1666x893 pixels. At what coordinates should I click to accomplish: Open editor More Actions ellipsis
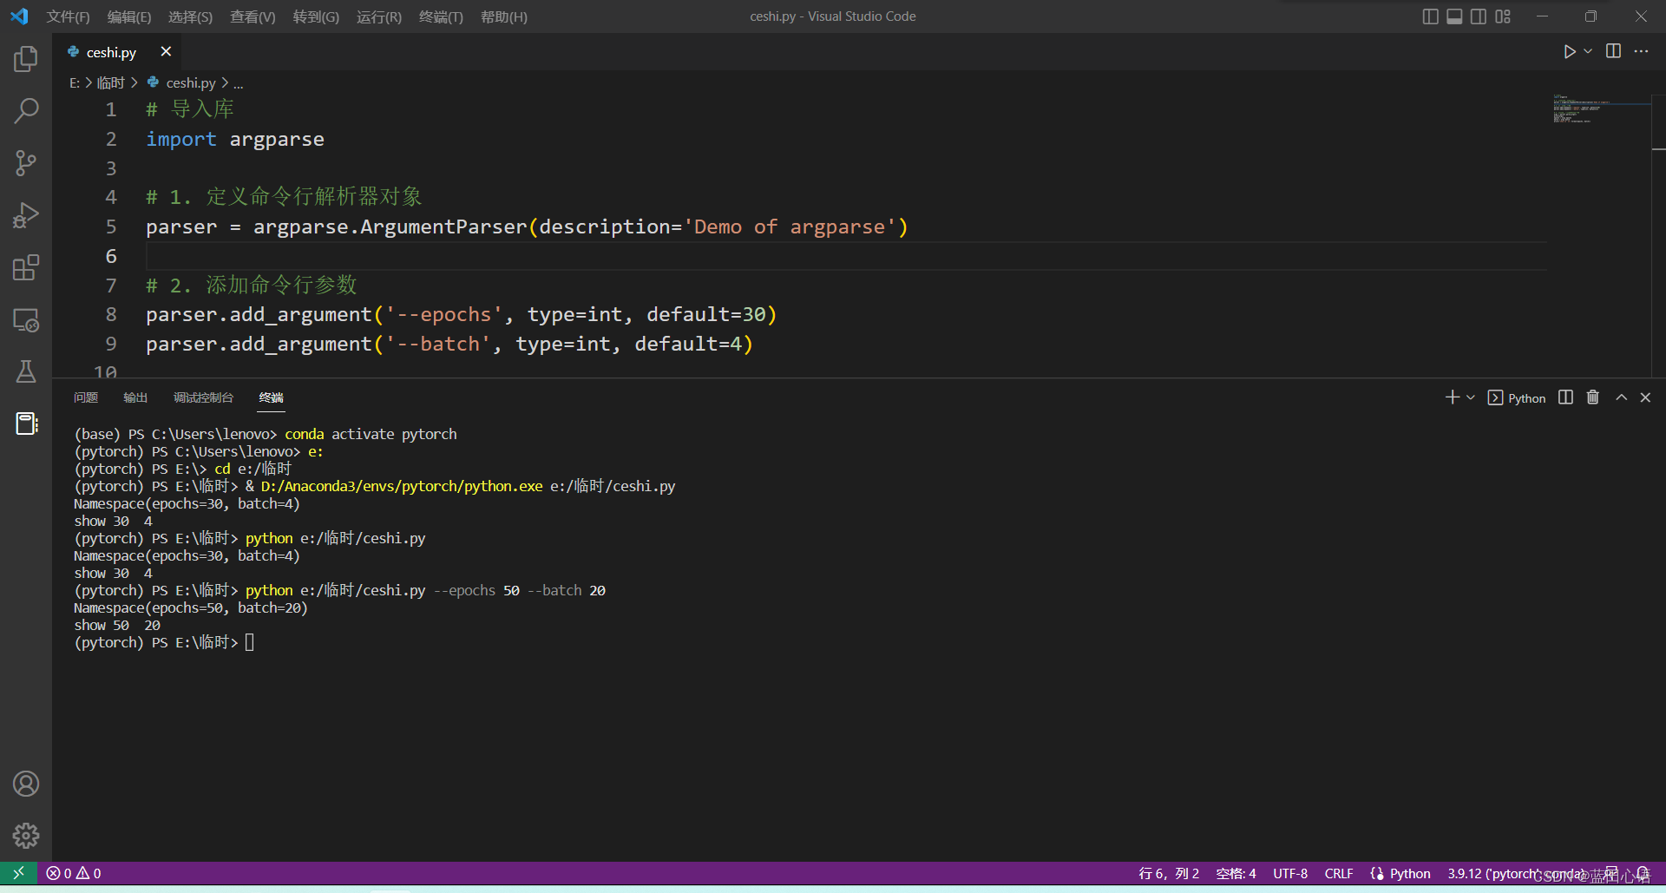tap(1641, 52)
